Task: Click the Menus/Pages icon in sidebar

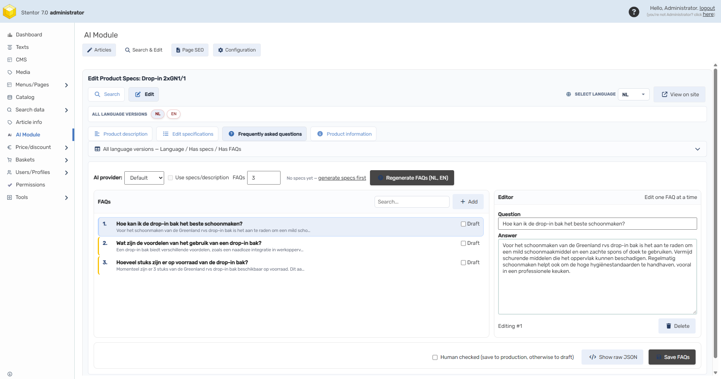Action: click(x=9, y=85)
